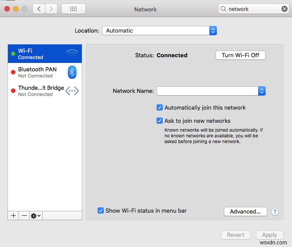
Task: Click into the search field containing 'network'
Action: coord(253,9)
